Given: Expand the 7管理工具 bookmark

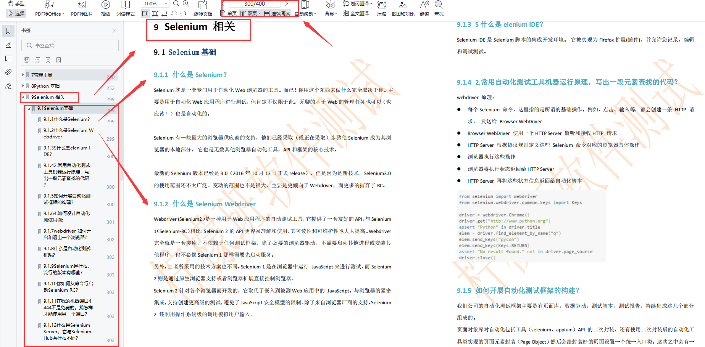Looking at the screenshot, I should pyautogui.click(x=23, y=75).
